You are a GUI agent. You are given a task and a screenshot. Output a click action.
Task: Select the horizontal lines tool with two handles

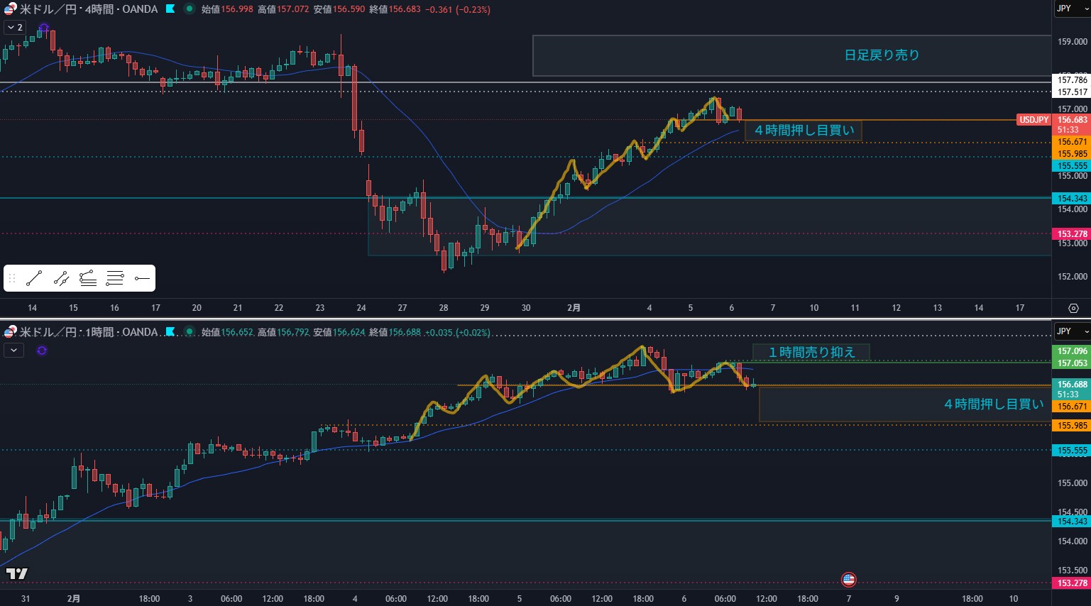pyautogui.click(x=115, y=279)
